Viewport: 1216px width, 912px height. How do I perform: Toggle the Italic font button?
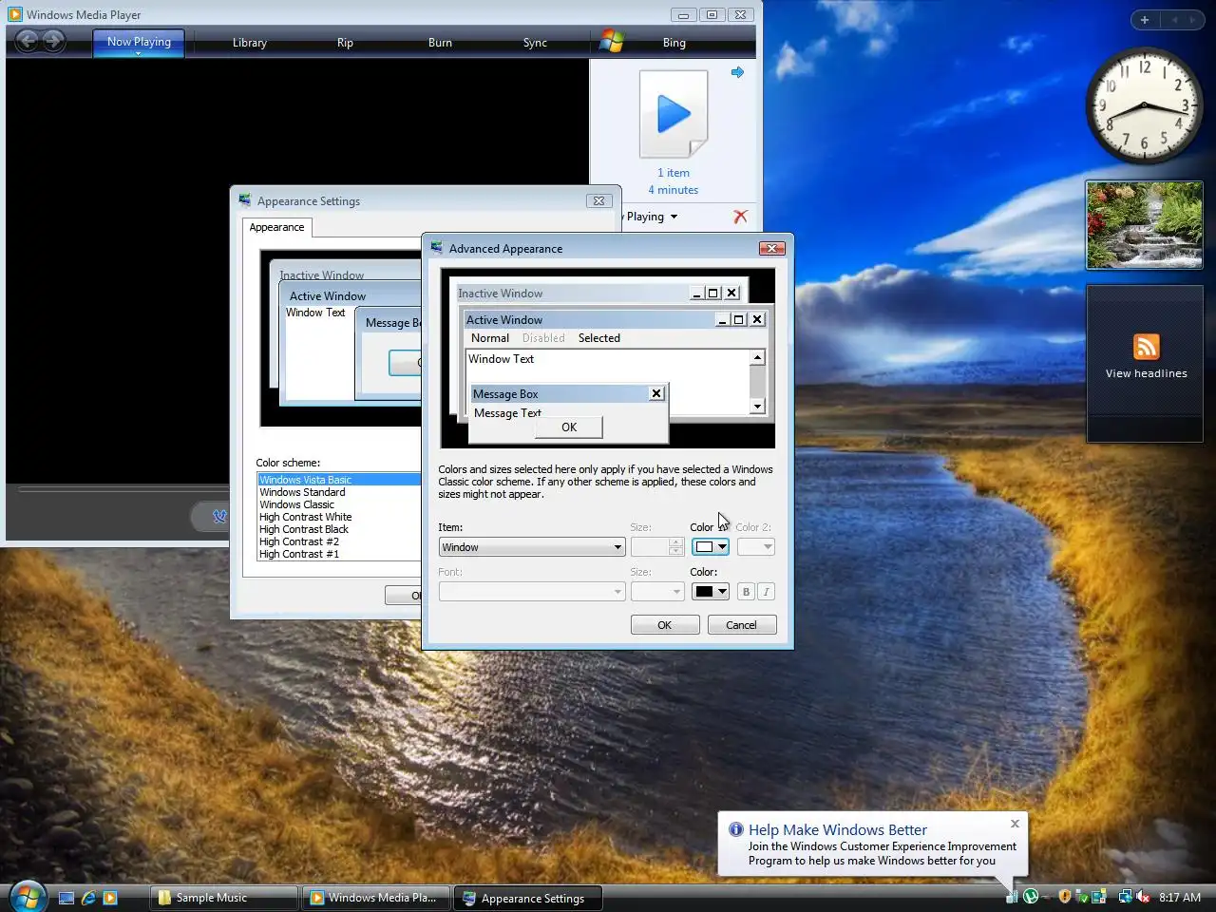[x=766, y=592]
